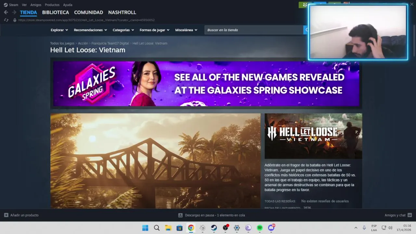Click the bridge screenshot media preview
This screenshot has height=234, width=416.
(x=155, y=161)
